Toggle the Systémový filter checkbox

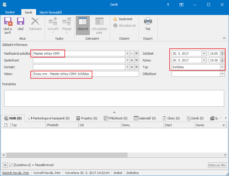(x=11, y=165)
